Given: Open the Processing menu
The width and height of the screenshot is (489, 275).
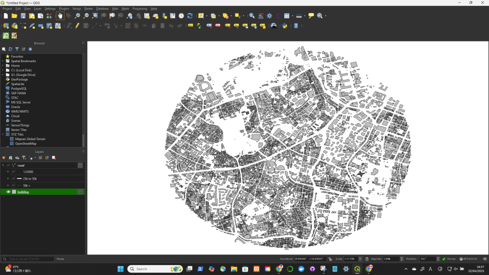Looking at the screenshot, I should 139,9.
